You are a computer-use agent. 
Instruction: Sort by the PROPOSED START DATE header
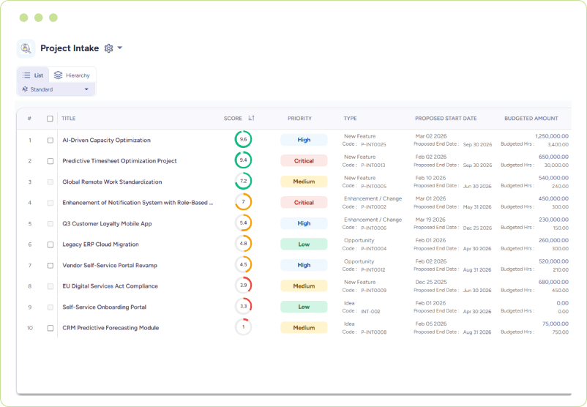[446, 119]
